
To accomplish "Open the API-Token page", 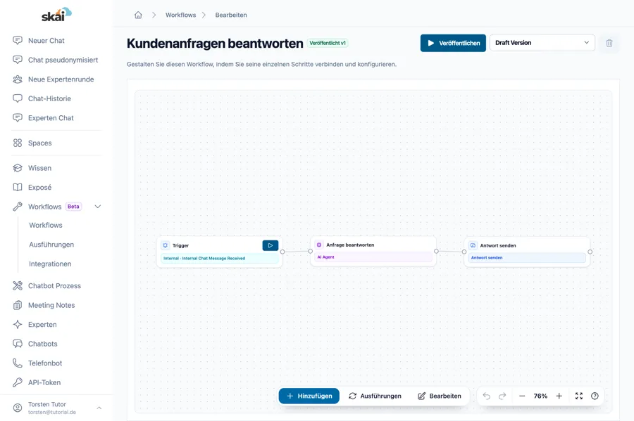I will (x=44, y=382).
